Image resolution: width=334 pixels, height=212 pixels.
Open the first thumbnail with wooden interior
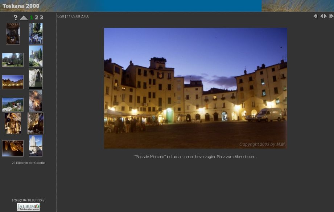point(13,34)
